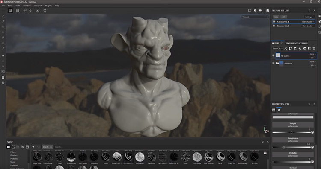The width and height of the screenshot is (321, 169).
Task: Click the Solo button in Texture Set List
Action: click(276, 17)
